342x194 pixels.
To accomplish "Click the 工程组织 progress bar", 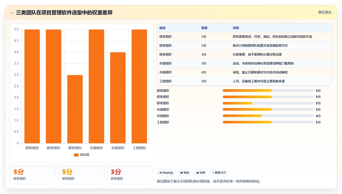I will point(268,122).
